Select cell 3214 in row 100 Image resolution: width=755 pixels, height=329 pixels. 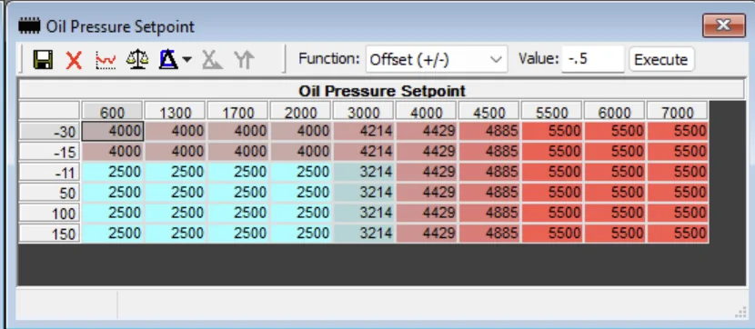(364, 213)
